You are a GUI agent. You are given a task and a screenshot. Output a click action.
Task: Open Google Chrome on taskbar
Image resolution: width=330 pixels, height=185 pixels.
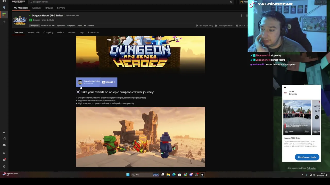pos(185,175)
